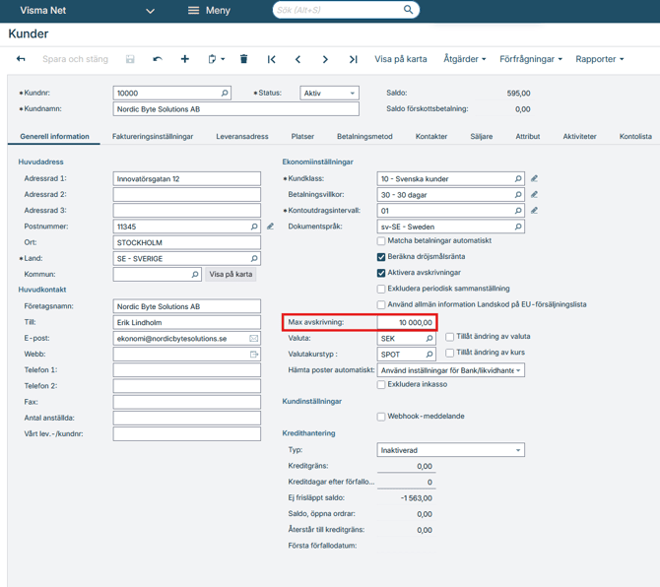
Task: Click the top search box
Action: tap(340, 10)
